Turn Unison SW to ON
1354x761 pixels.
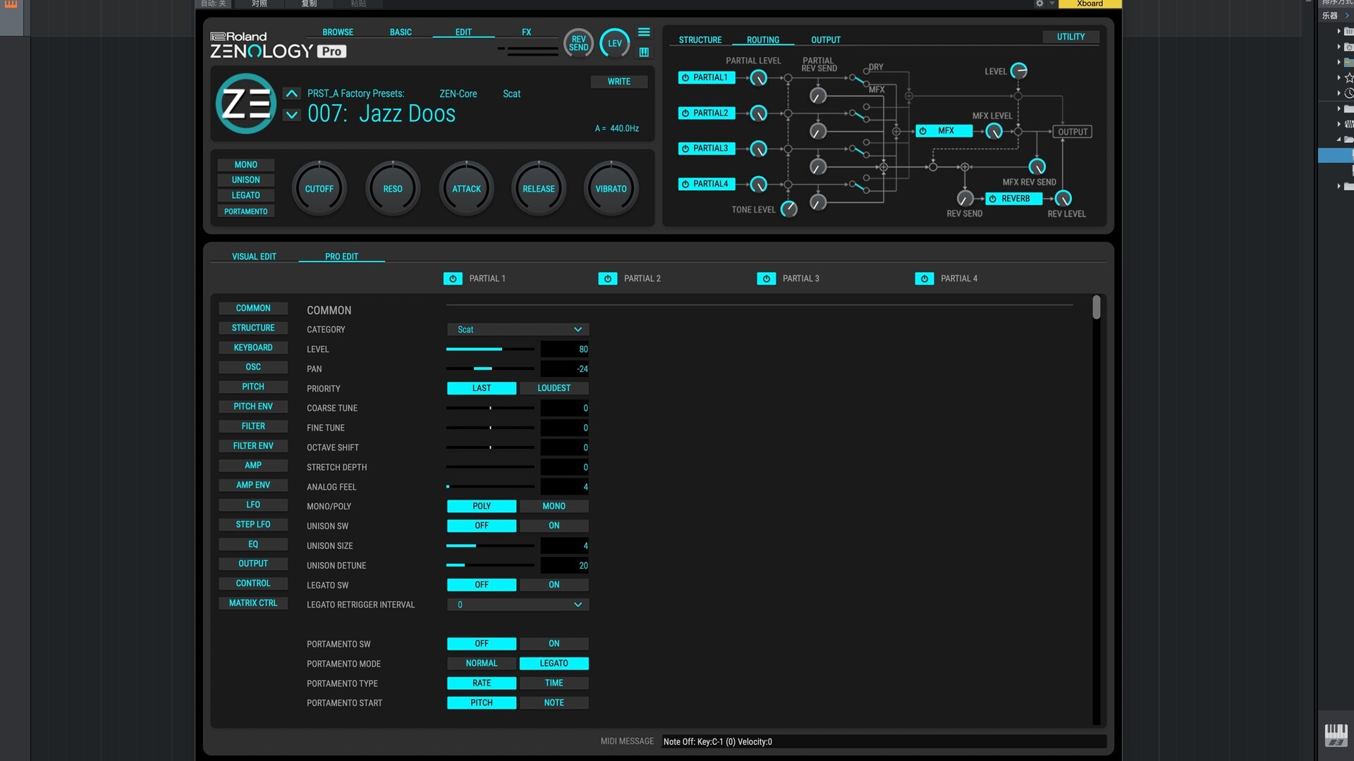pyautogui.click(x=554, y=526)
